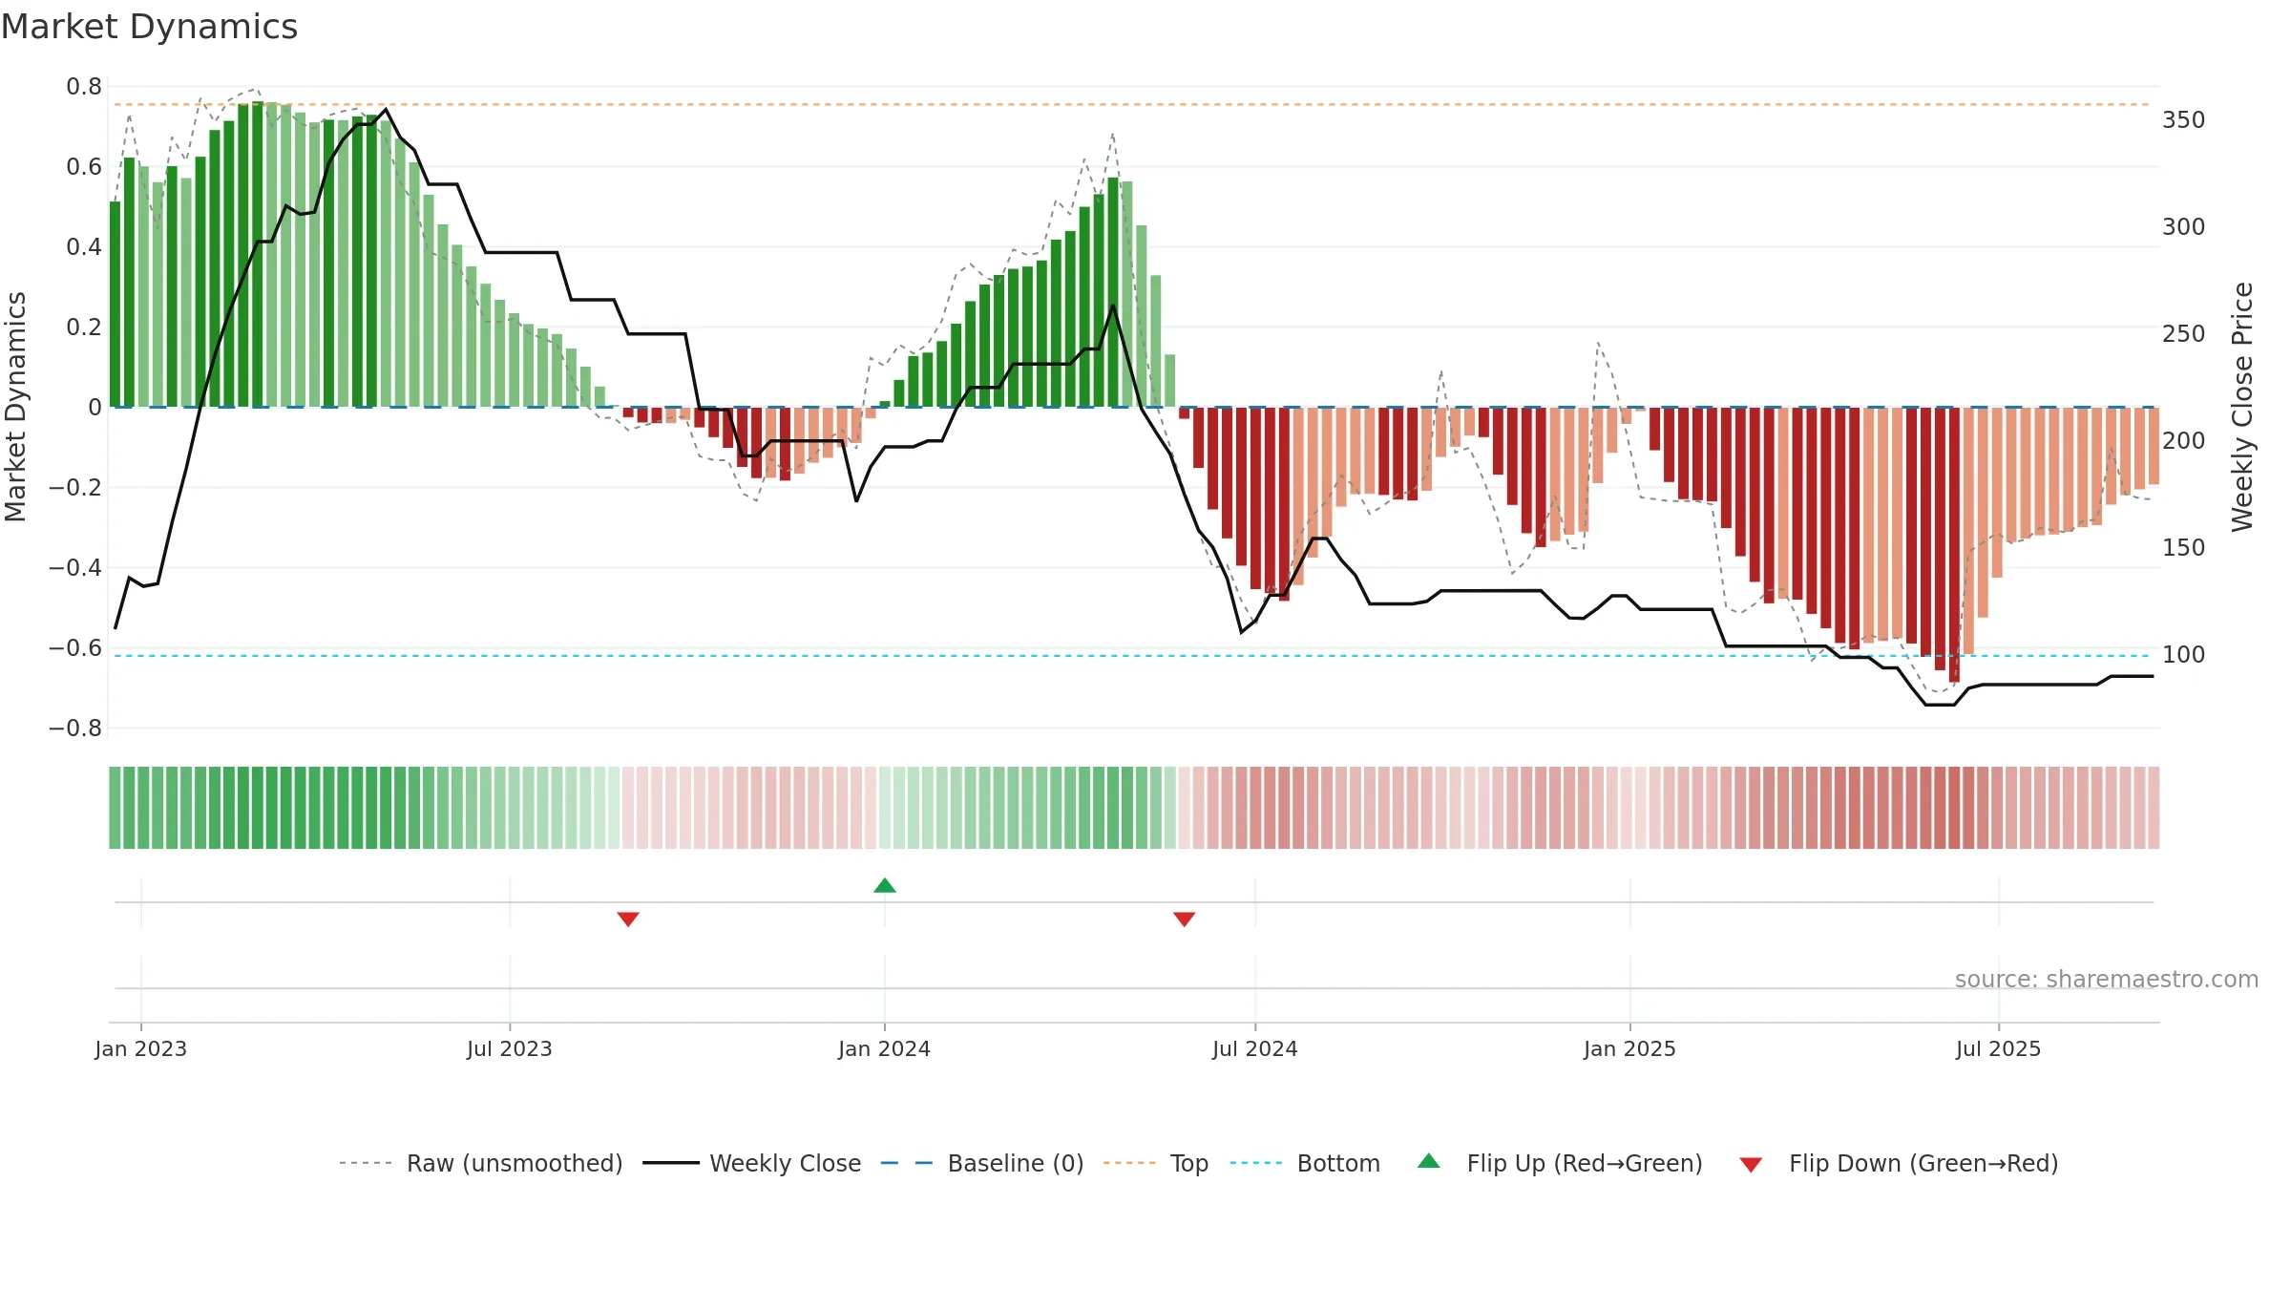This screenshot has height=1289, width=2291.
Task: Click the gray dashed Raw legend line sample
Action: coord(366,1163)
